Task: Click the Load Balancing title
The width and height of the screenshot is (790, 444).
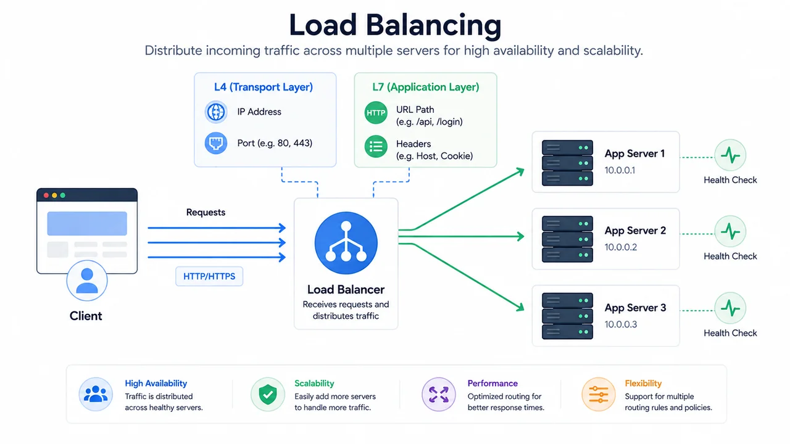Action: pos(395,25)
